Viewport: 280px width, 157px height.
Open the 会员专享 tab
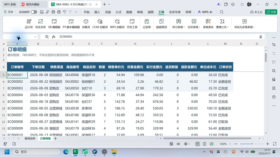point(175,12)
